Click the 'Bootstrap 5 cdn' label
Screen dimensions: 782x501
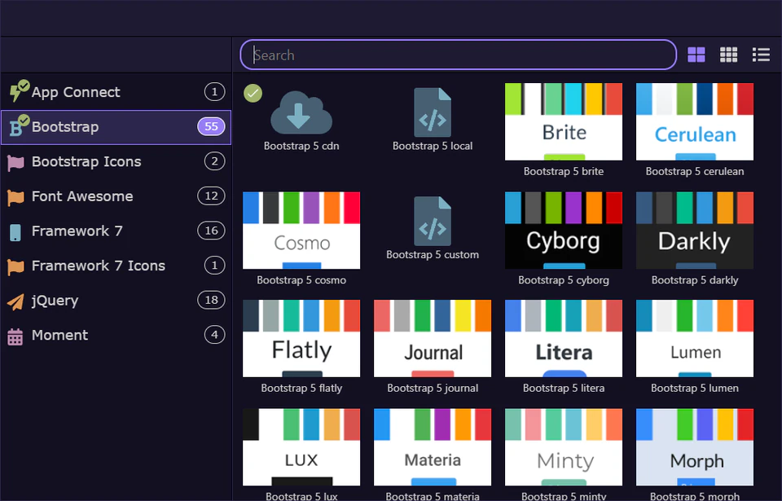[x=301, y=146]
